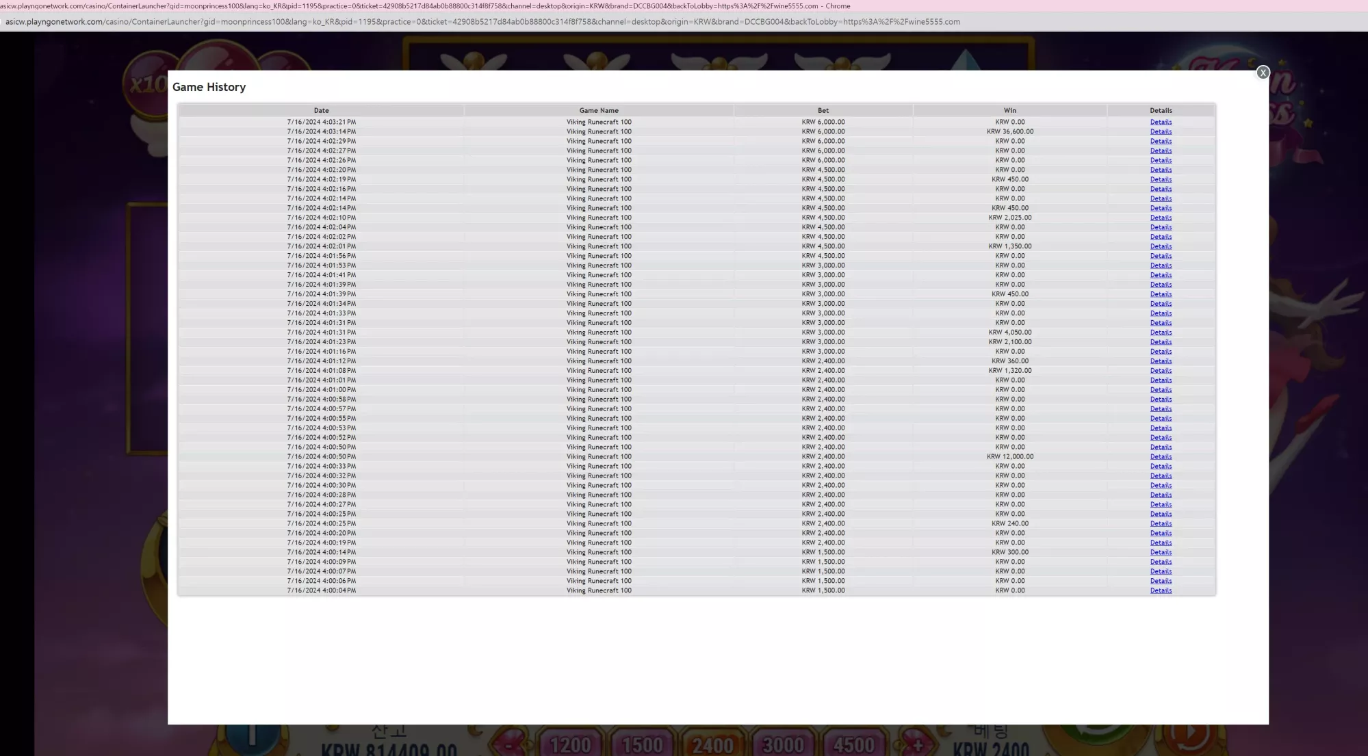Choose the 4500 bet button in game
1368x756 pixels.
pyautogui.click(x=853, y=744)
